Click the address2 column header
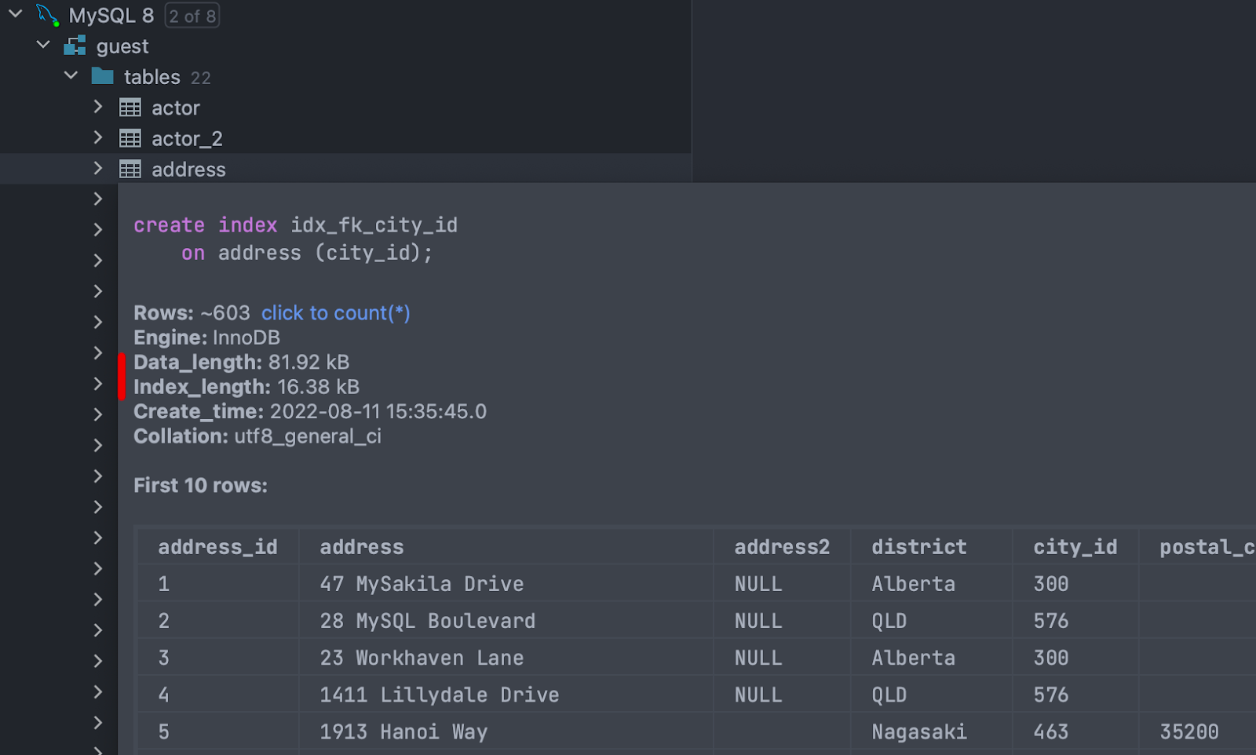 tap(782, 547)
